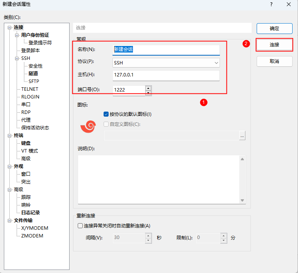The image size is (298, 273).
Task: Close the 新建会话属性 dialog
Action: point(289,4)
